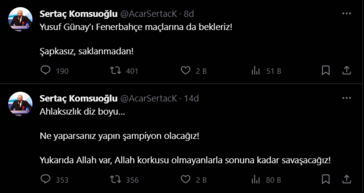Open Sertaç Komsuoğlu profile from first tweet name

click(x=78, y=14)
